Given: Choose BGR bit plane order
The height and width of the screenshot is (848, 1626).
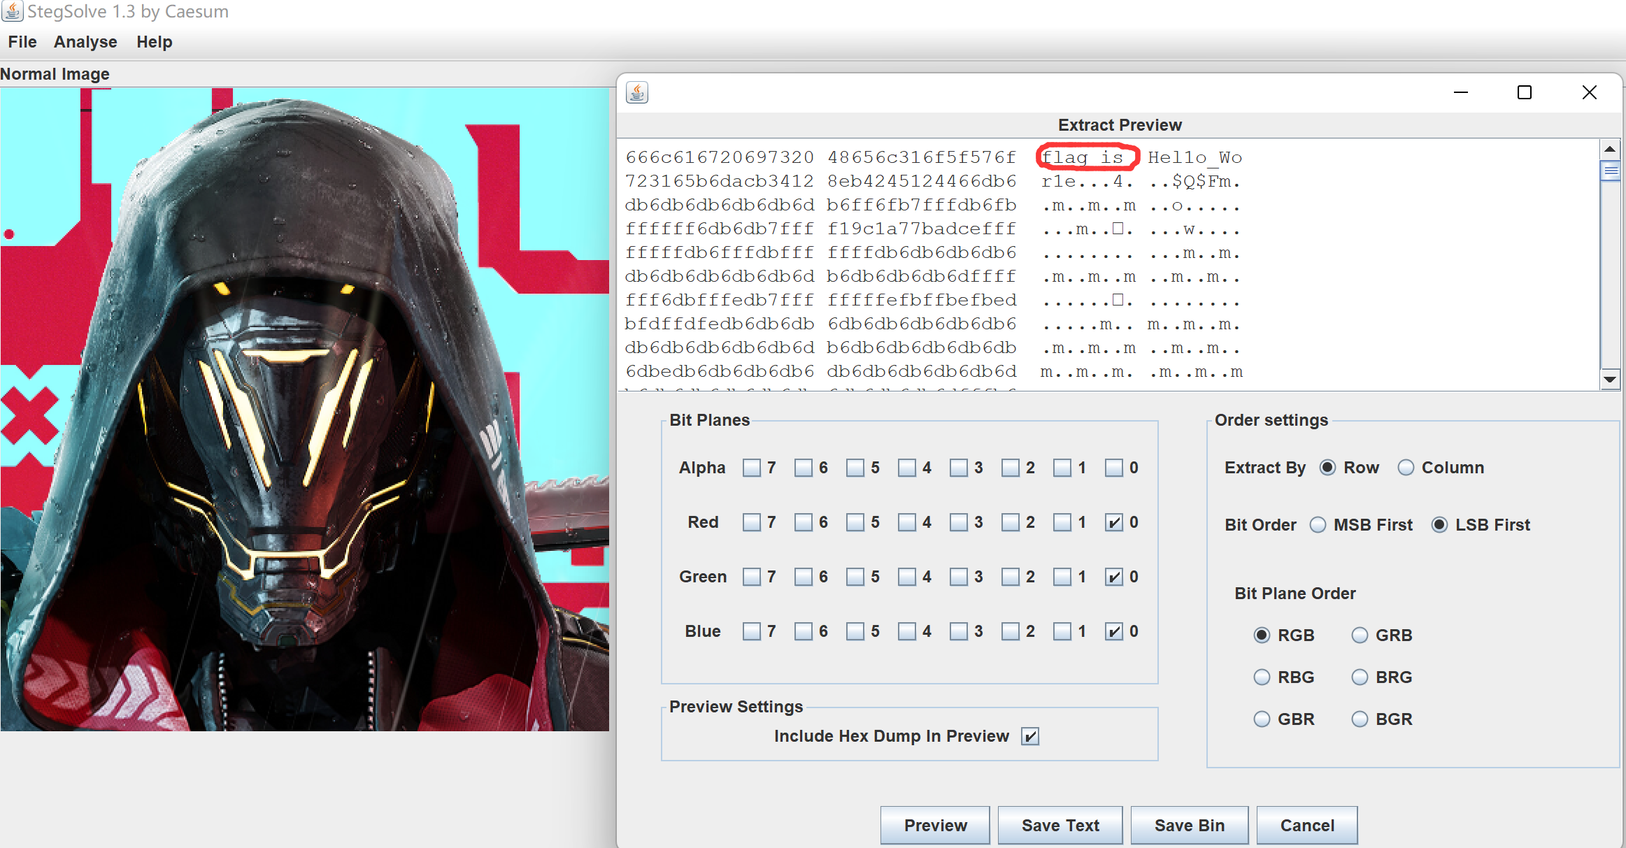Looking at the screenshot, I should 1360,719.
